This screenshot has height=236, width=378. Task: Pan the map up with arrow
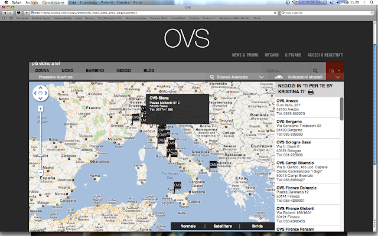pyautogui.click(x=41, y=88)
